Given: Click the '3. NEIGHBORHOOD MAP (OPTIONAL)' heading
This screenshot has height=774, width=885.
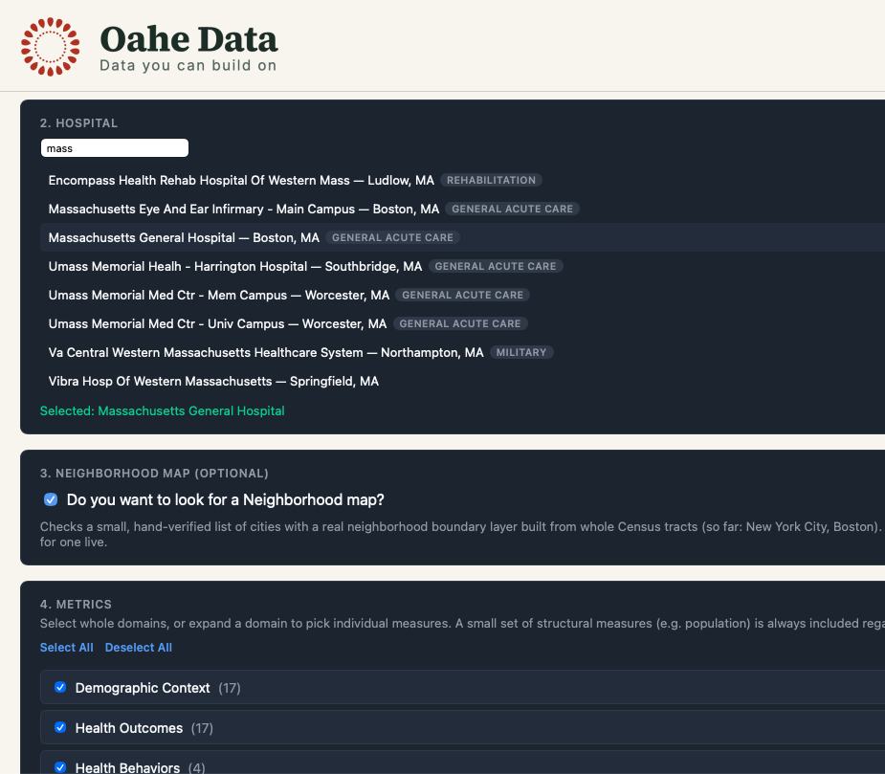Looking at the screenshot, I should pyautogui.click(x=154, y=473).
